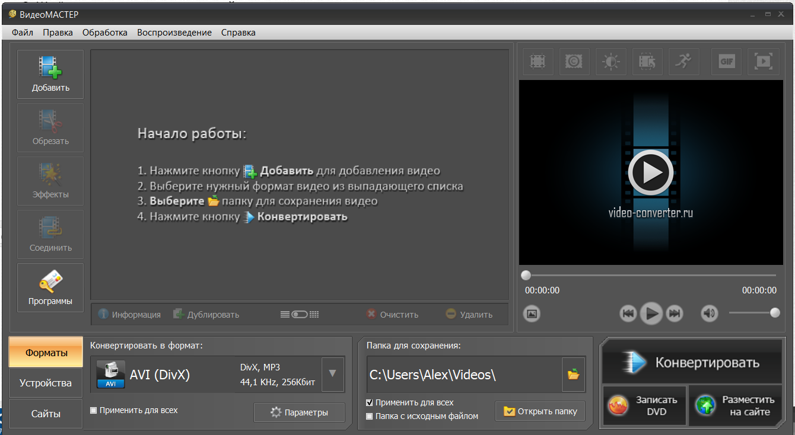Open the Воспроизведение menu
Viewport: 795px width, 435px height.
coord(174,33)
